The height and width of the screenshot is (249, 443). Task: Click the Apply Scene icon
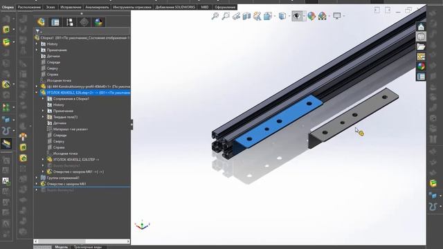(x=322, y=16)
